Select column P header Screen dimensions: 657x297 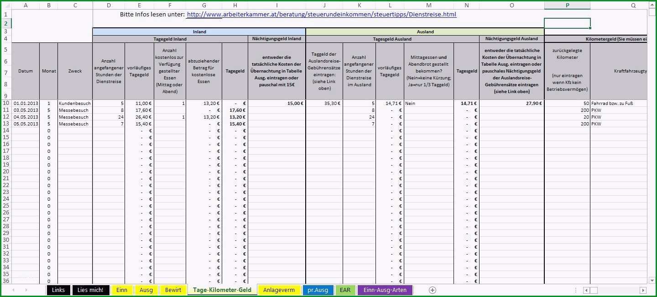567,5
